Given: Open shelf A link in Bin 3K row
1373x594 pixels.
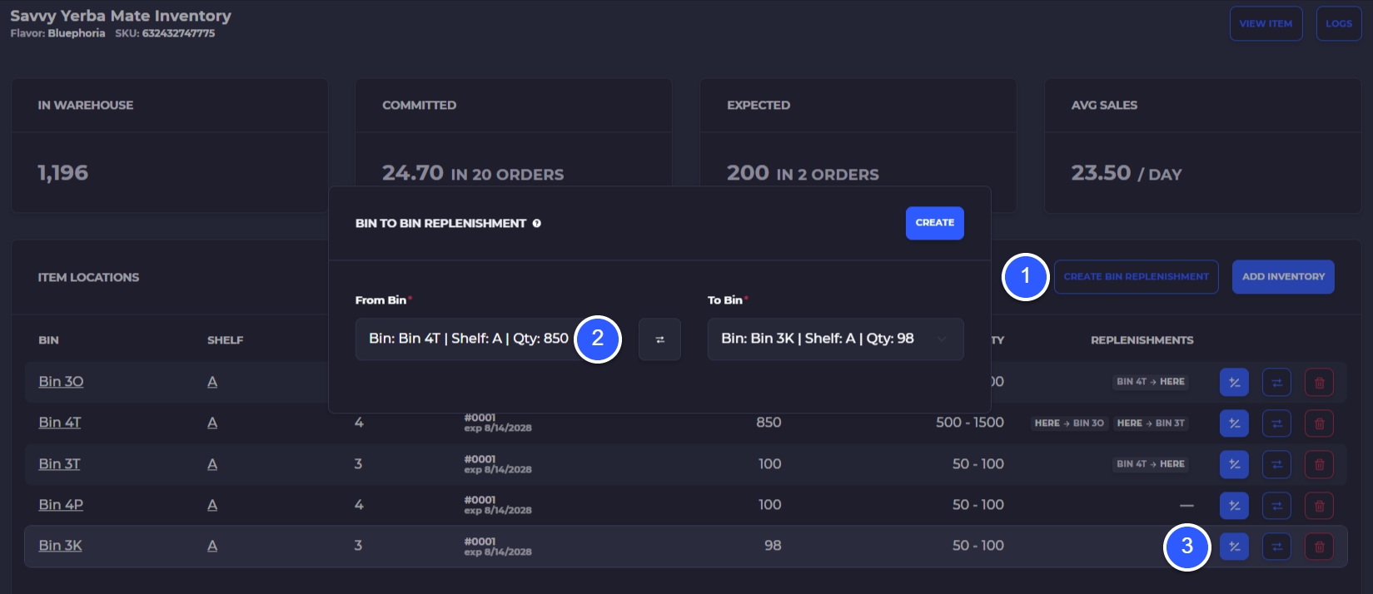Looking at the screenshot, I should point(212,546).
